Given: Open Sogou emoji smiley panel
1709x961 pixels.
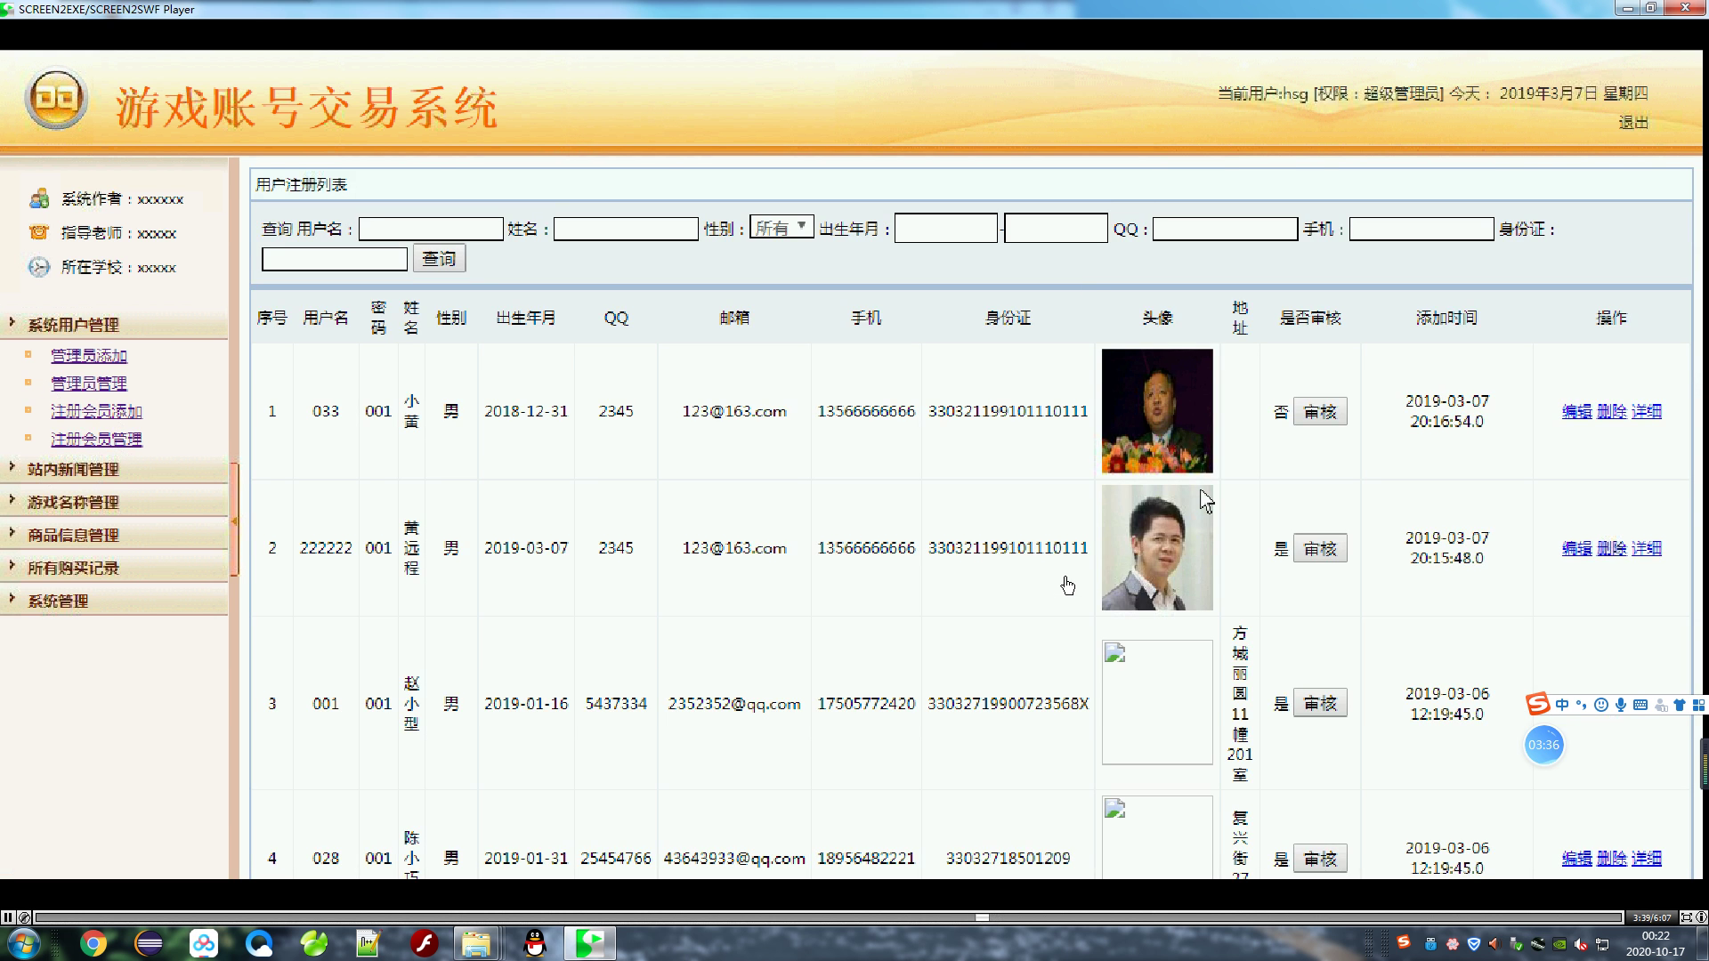Looking at the screenshot, I should coord(1601,705).
